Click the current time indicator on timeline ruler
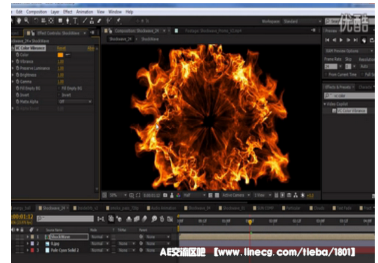 (250, 221)
